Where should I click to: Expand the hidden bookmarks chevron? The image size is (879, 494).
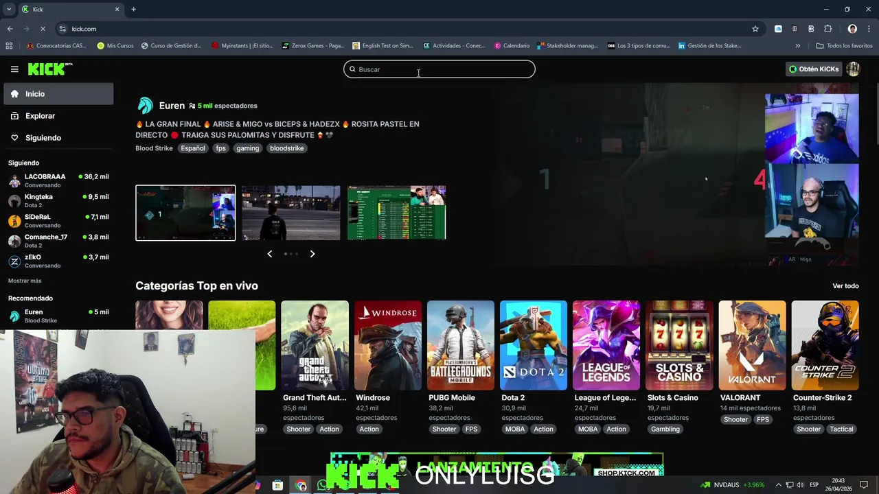click(x=797, y=46)
